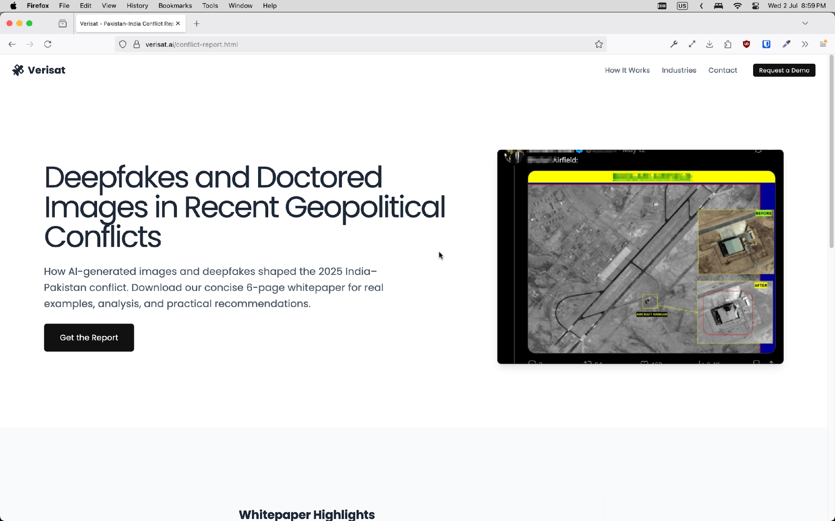The width and height of the screenshot is (835, 521).
Task: Open the History menu
Action: click(137, 6)
